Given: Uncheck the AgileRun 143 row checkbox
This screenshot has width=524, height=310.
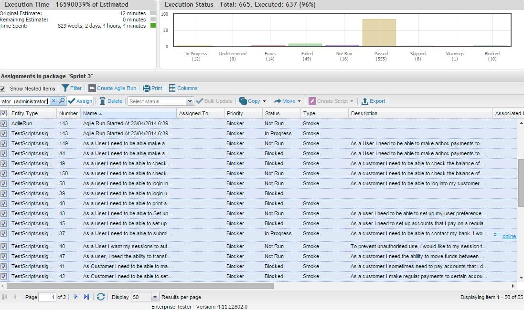Looking at the screenshot, I should 4,123.
